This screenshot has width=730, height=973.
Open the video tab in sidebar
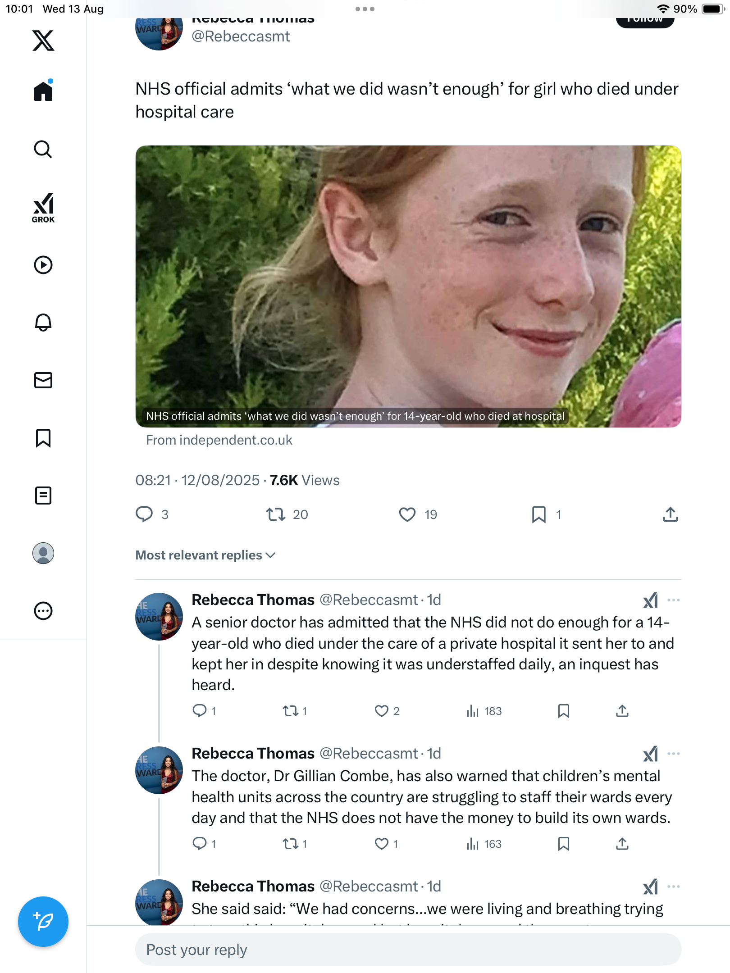(43, 265)
